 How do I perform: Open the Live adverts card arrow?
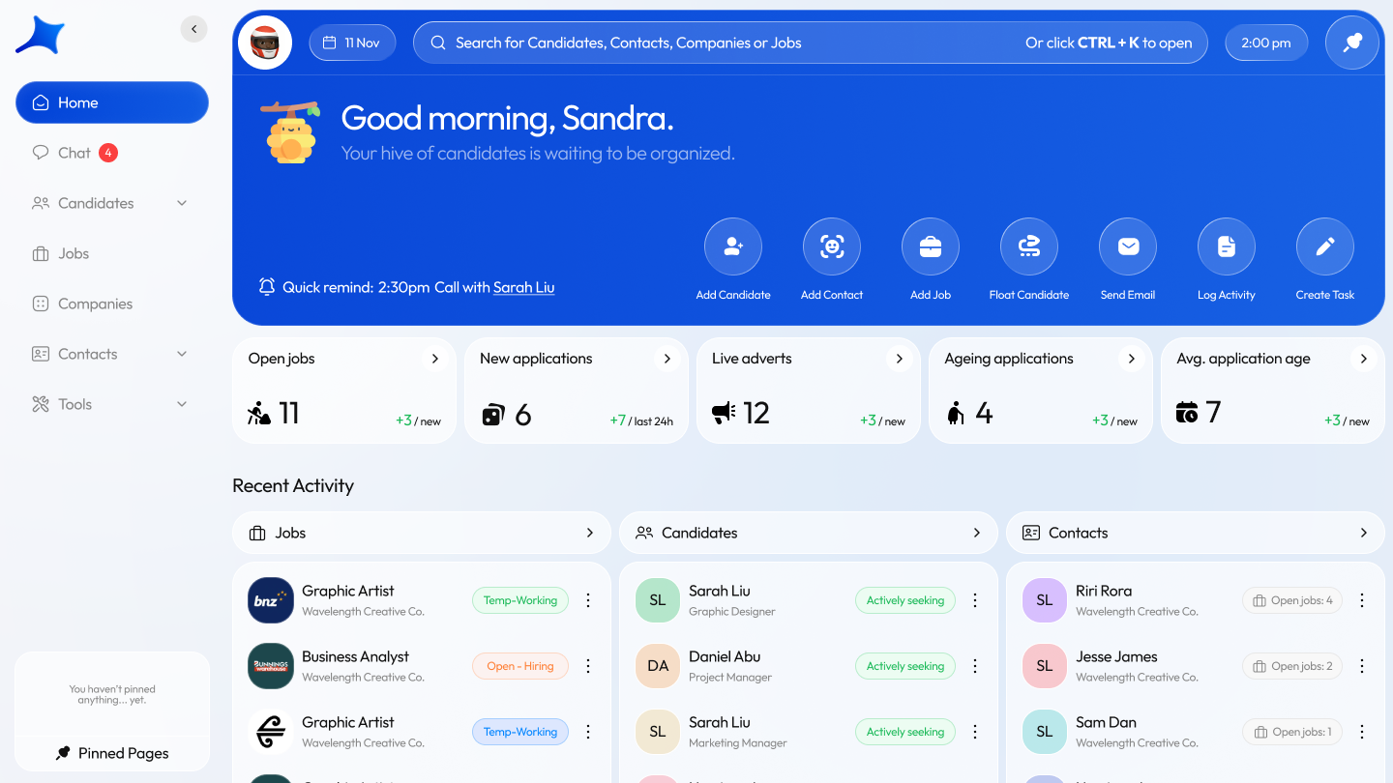click(900, 359)
